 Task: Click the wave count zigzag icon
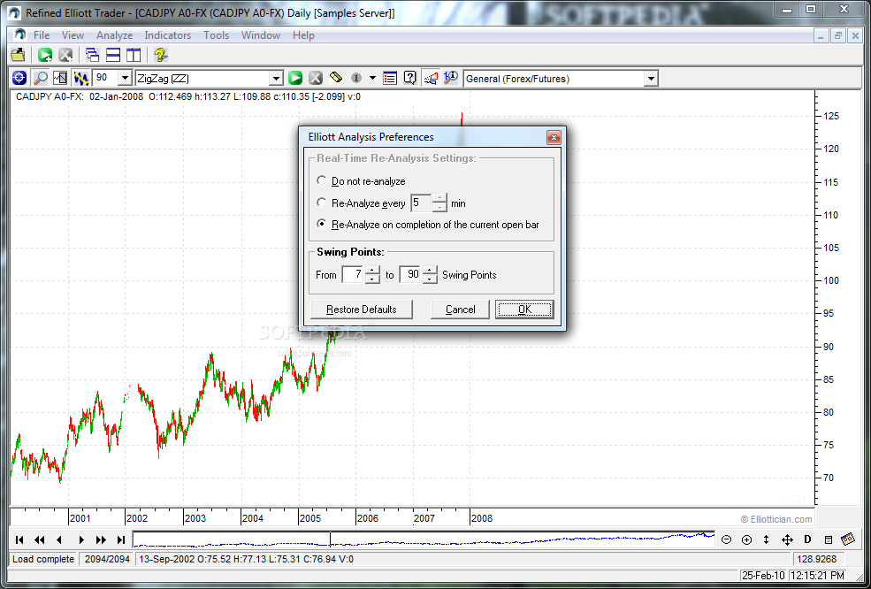point(80,79)
